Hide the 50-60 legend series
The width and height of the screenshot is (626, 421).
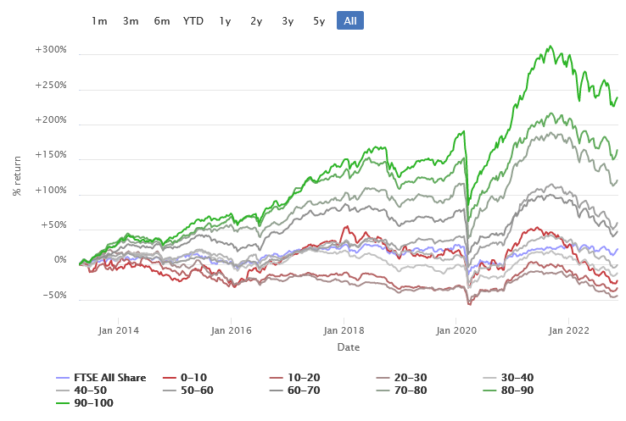[x=188, y=391]
